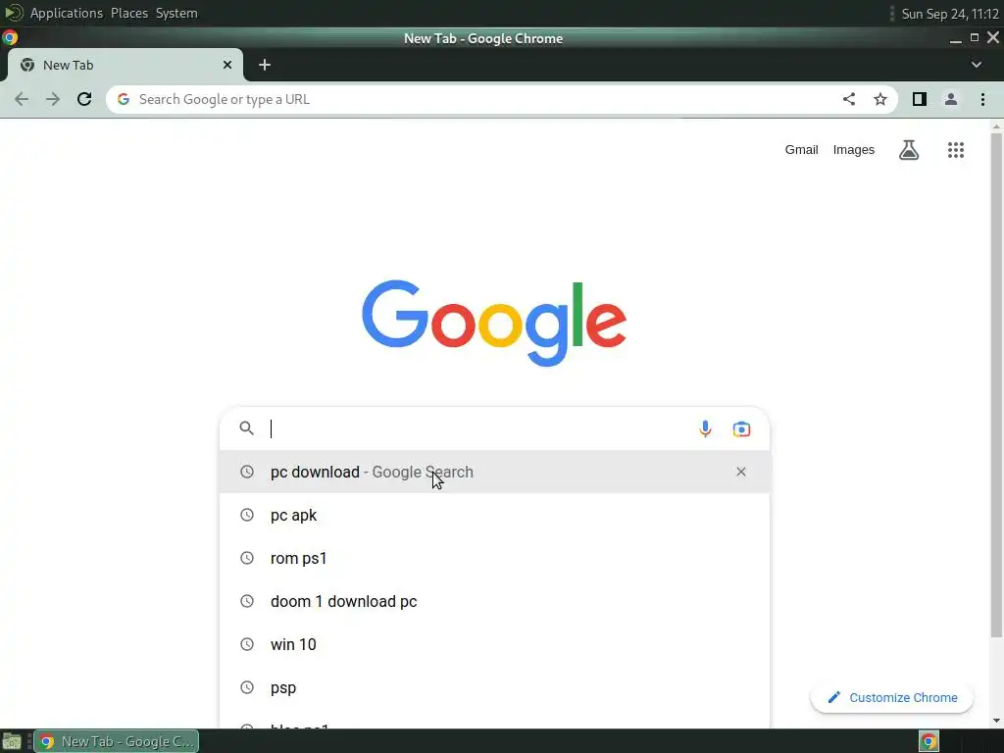Click clock icon beside 'pc apk'
Viewport: 1004px width, 753px height.
coord(246,515)
